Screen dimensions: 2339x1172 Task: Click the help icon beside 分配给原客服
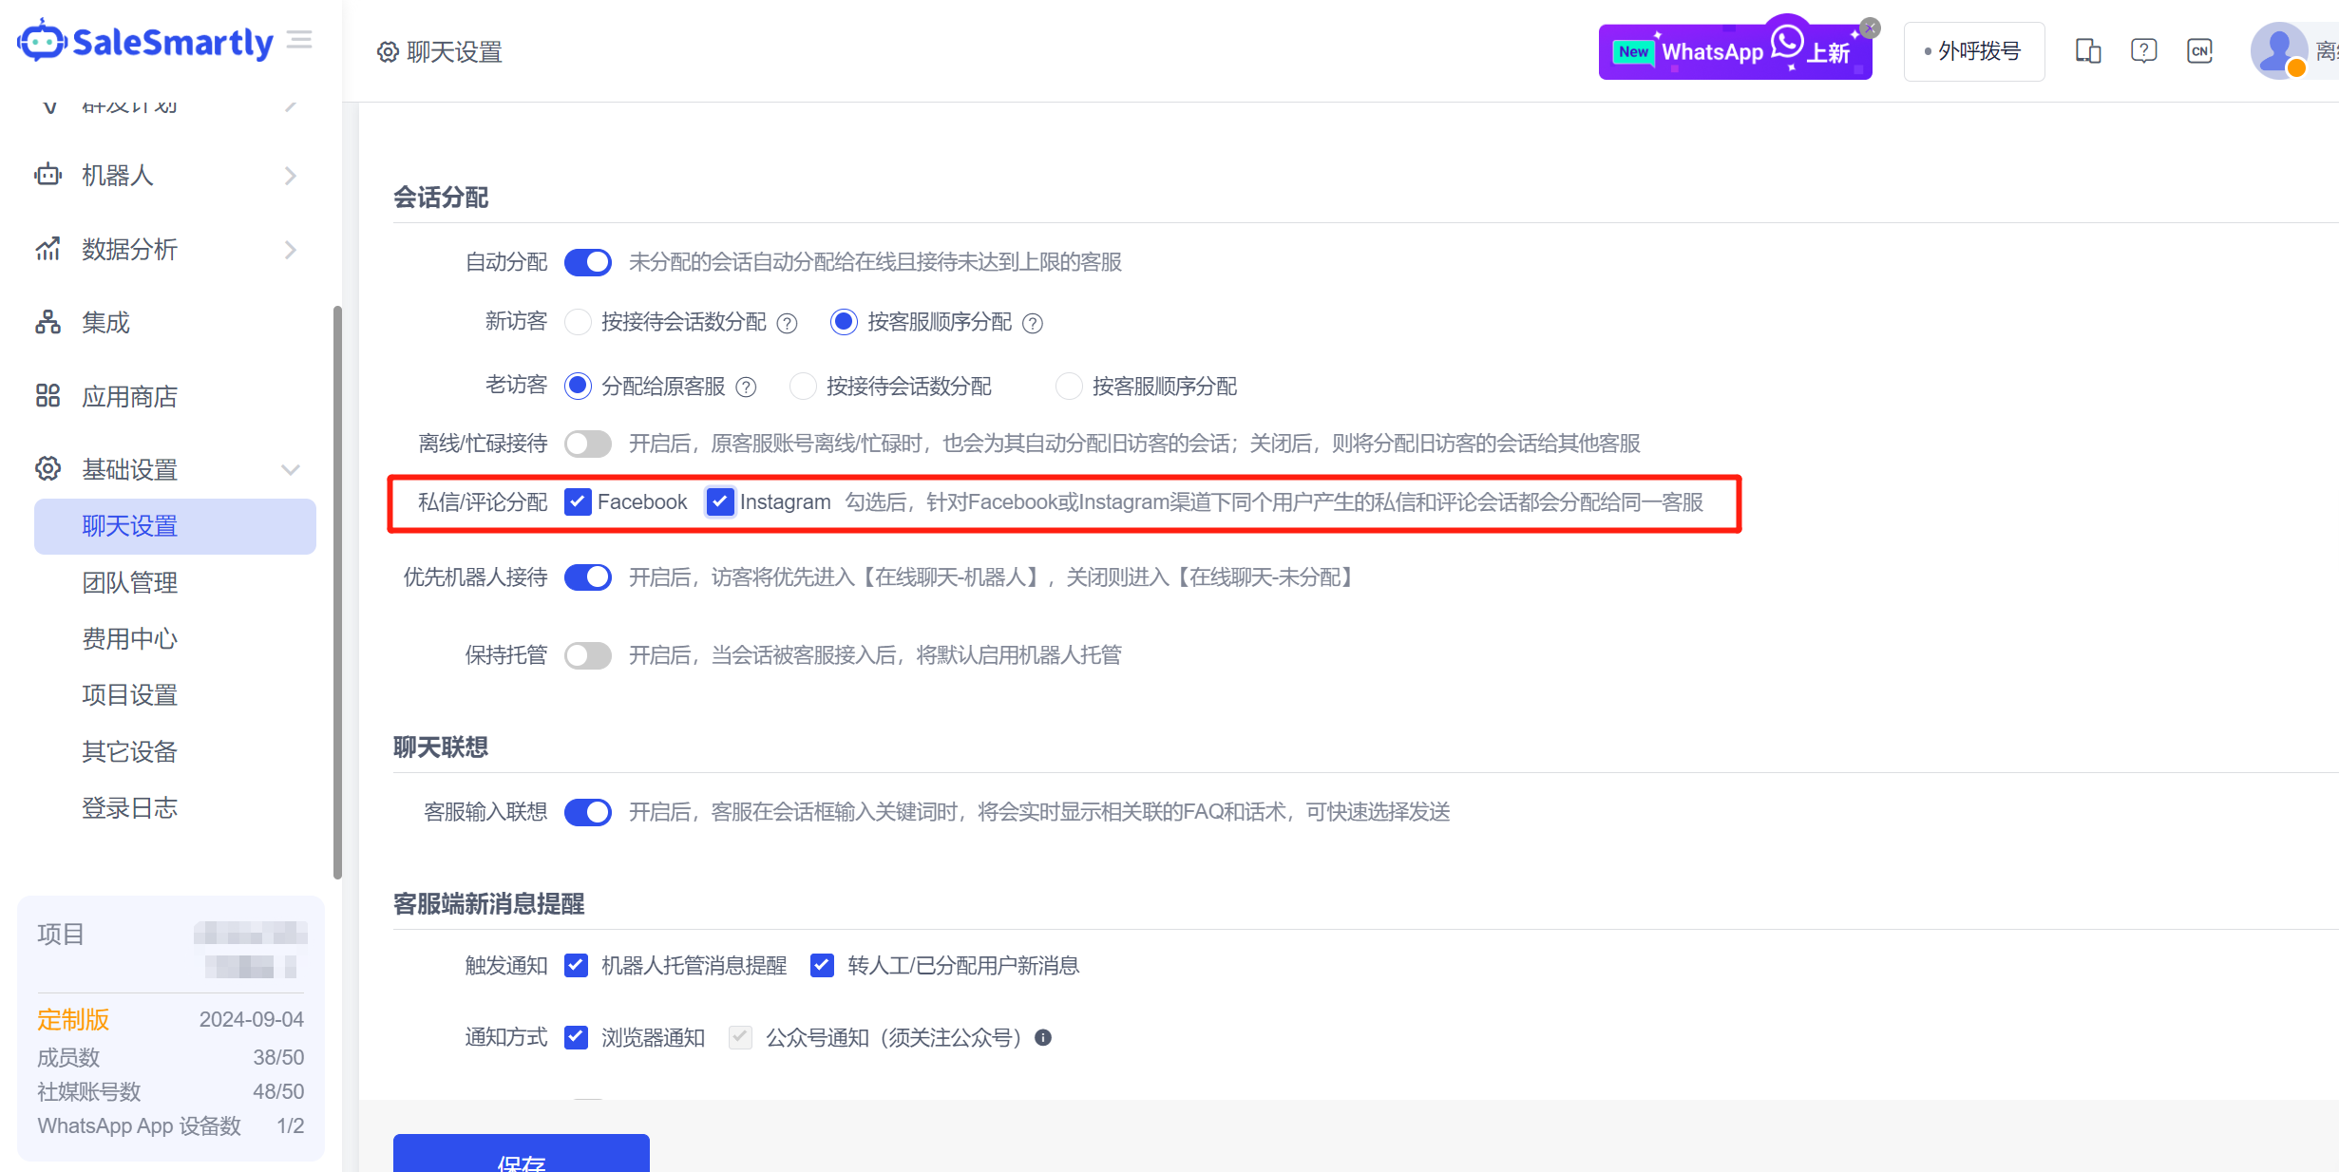[747, 388]
